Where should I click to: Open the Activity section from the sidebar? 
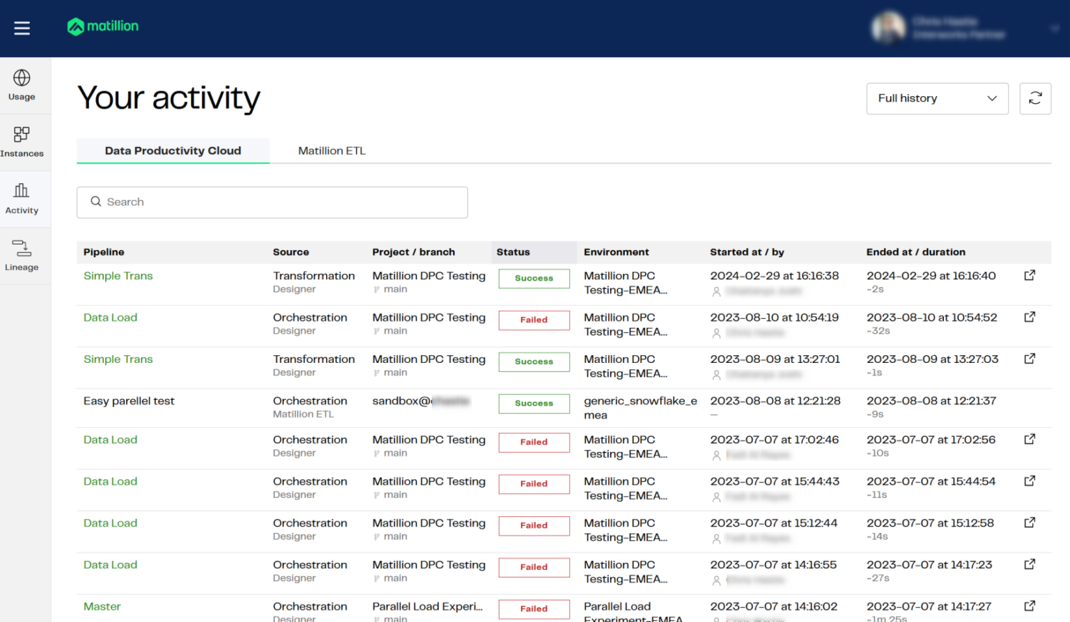pos(22,199)
